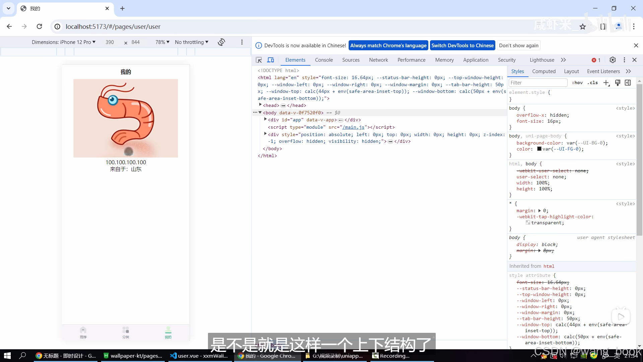Toggle rendering emulations paintbrush icon

click(x=618, y=82)
